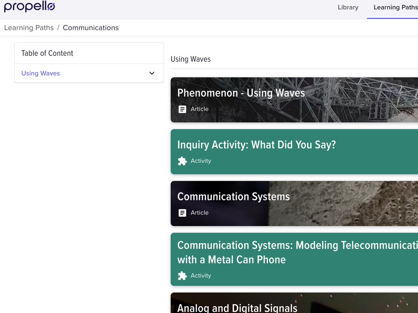Click the Activity label on Inquiry Activity card
418x313 pixels.
pos(201,161)
